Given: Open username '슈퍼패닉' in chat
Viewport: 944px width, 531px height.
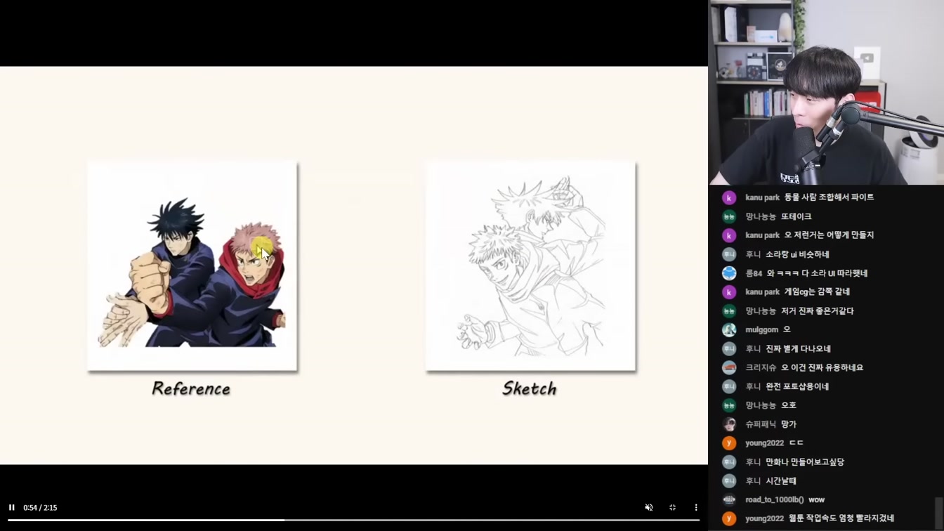Looking at the screenshot, I should pyautogui.click(x=761, y=424).
